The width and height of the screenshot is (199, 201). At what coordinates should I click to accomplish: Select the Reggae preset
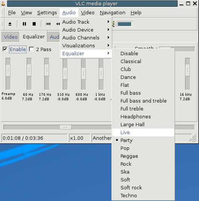pyautogui.click(x=143, y=156)
